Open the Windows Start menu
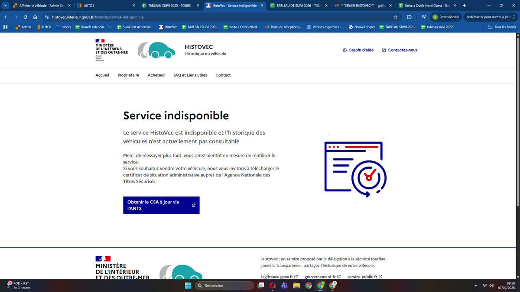Screen dimensions: 520x292 [x=188, y=286]
